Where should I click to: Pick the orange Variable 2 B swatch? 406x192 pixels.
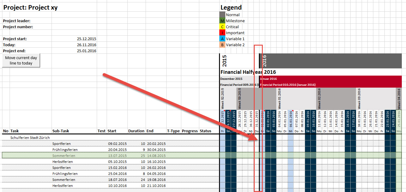(x=222, y=45)
